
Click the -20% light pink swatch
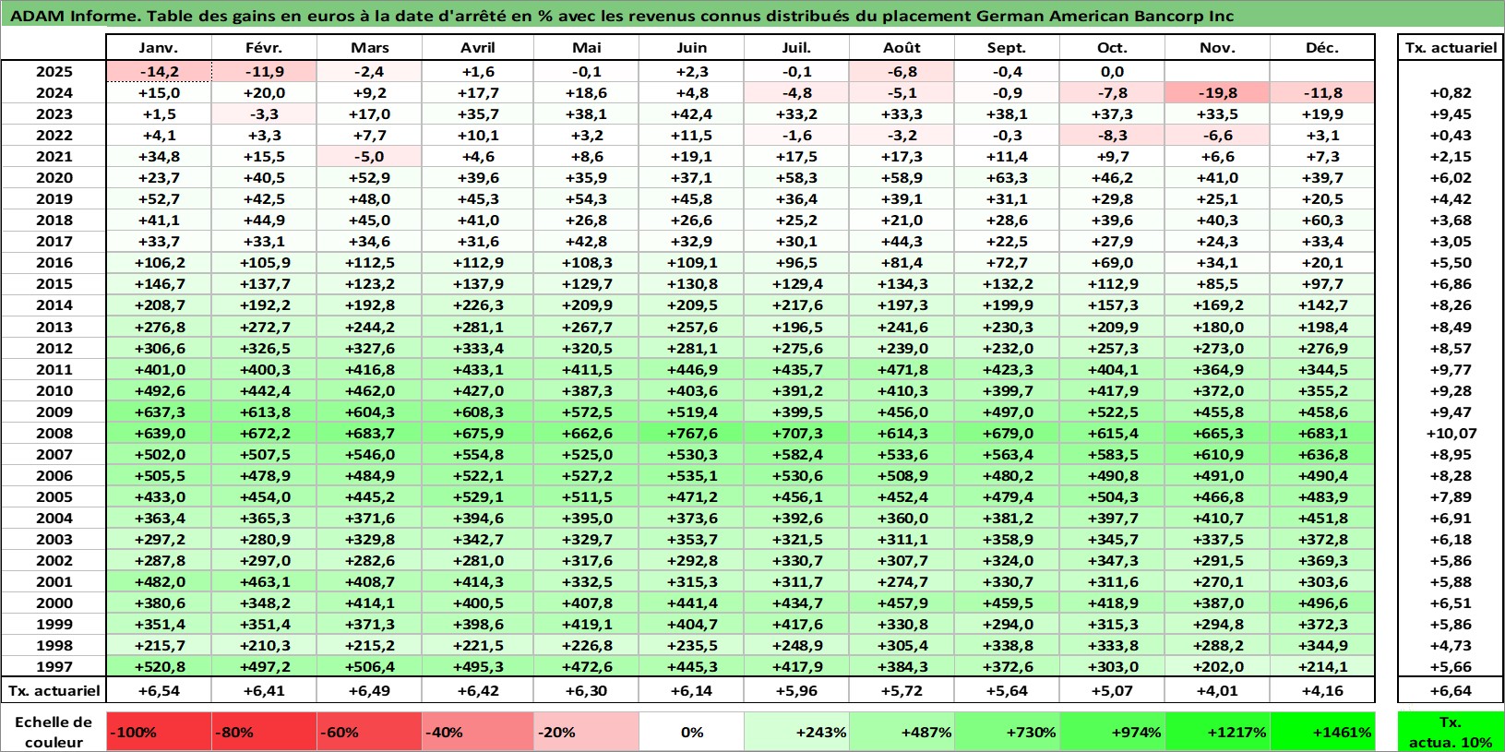point(586,732)
